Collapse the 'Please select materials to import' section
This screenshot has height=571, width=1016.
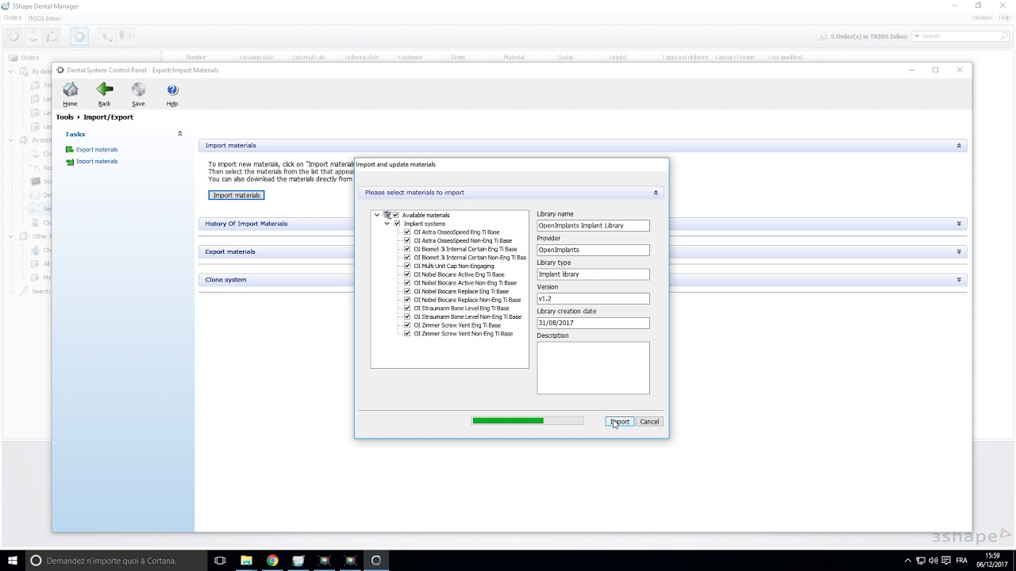(x=656, y=193)
